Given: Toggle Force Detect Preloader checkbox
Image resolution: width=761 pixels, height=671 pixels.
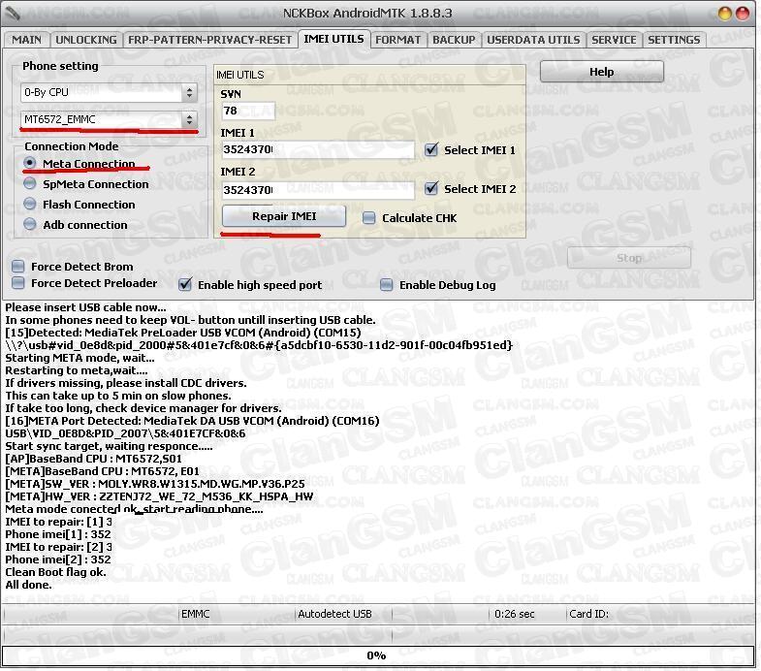Looking at the screenshot, I should point(17,283).
